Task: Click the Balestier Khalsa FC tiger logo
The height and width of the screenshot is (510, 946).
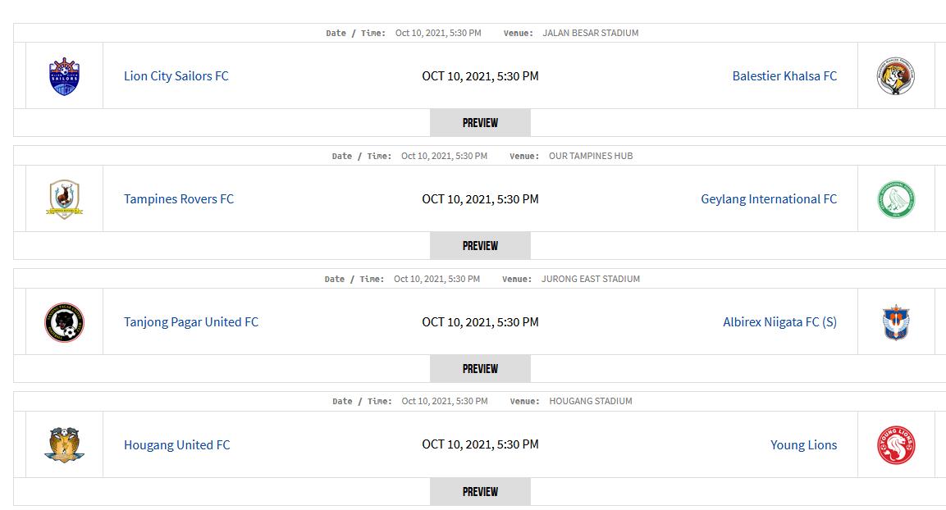Action: pos(895,76)
